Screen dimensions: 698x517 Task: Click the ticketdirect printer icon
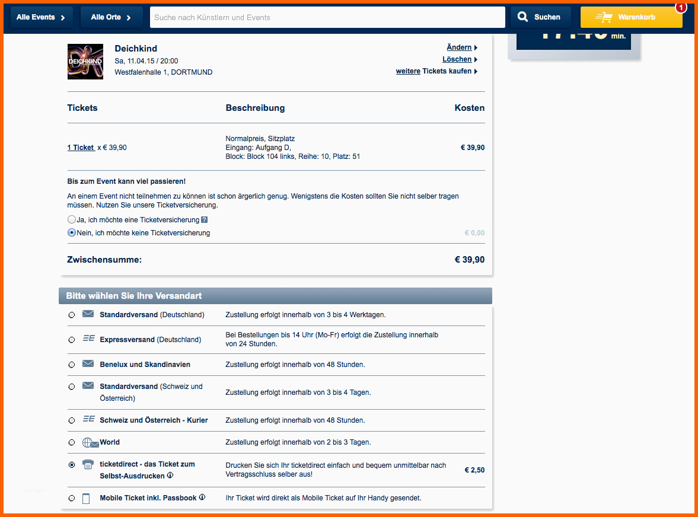coord(88,465)
